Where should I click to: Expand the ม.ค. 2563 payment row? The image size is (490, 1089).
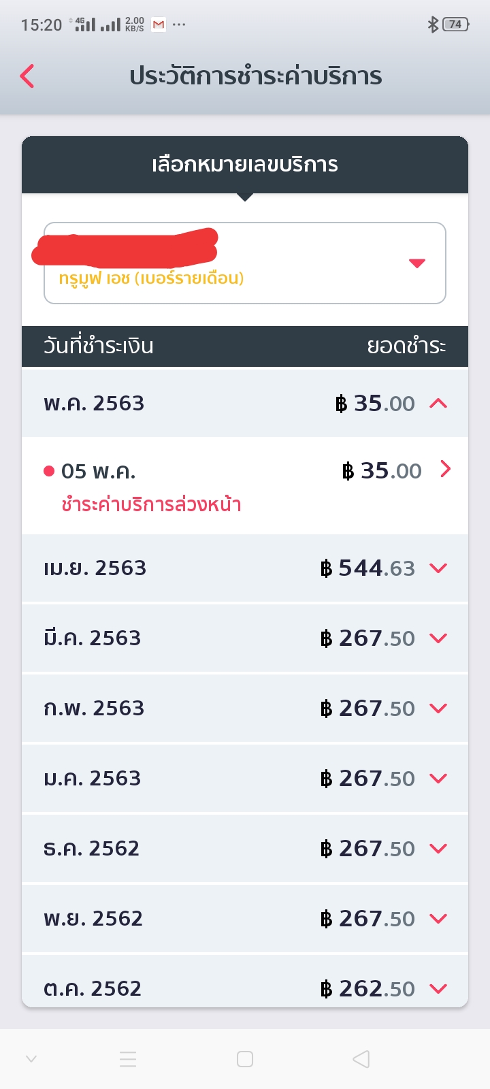click(x=439, y=779)
